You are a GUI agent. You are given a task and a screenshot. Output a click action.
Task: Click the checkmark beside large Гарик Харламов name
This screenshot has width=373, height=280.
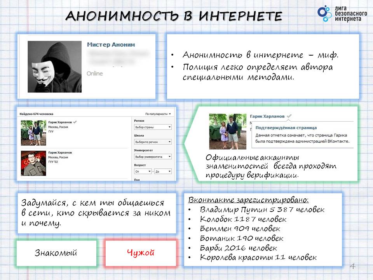tap(289, 116)
